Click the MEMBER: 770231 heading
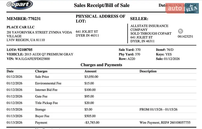The width and height of the screenshot is (202, 129). point(23,19)
